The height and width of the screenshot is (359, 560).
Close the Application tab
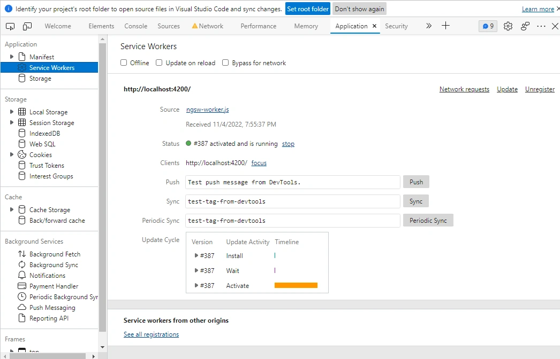(374, 26)
